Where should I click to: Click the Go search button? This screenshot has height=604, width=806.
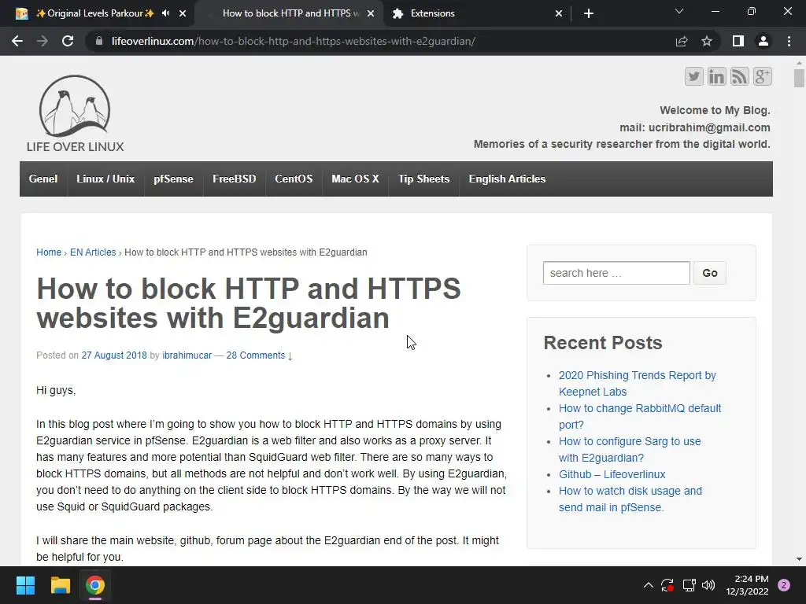(x=710, y=273)
